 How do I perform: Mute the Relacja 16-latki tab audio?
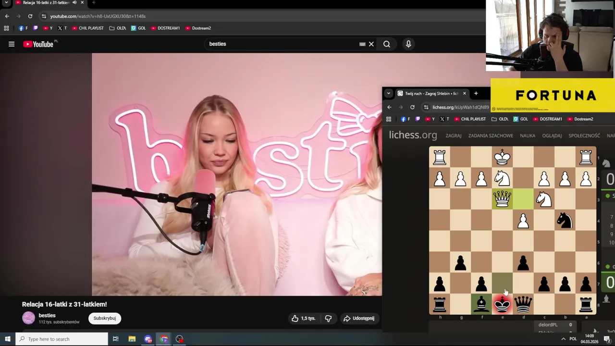coord(74,2)
